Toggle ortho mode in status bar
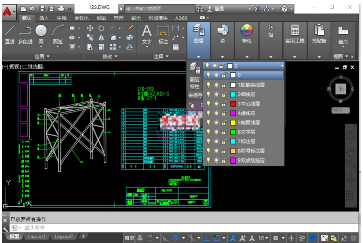 [166, 238]
